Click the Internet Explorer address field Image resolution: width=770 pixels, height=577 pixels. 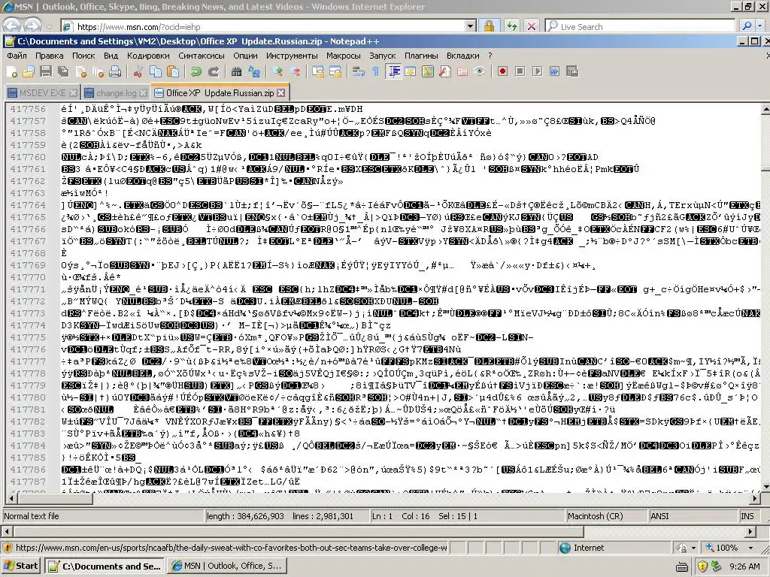tap(270, 26)
